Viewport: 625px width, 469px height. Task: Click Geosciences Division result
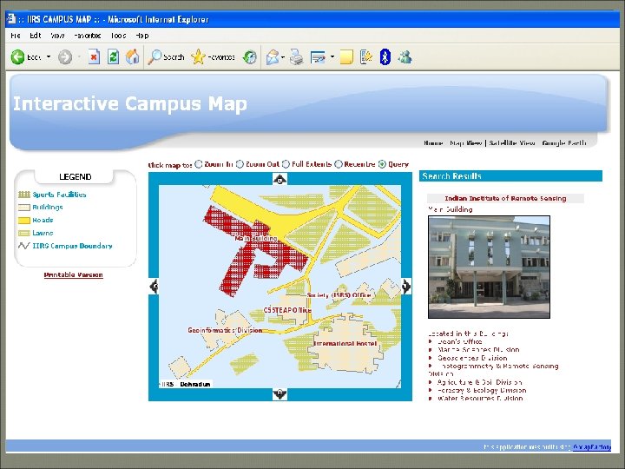pyautogui.click(x=472, y=358)
